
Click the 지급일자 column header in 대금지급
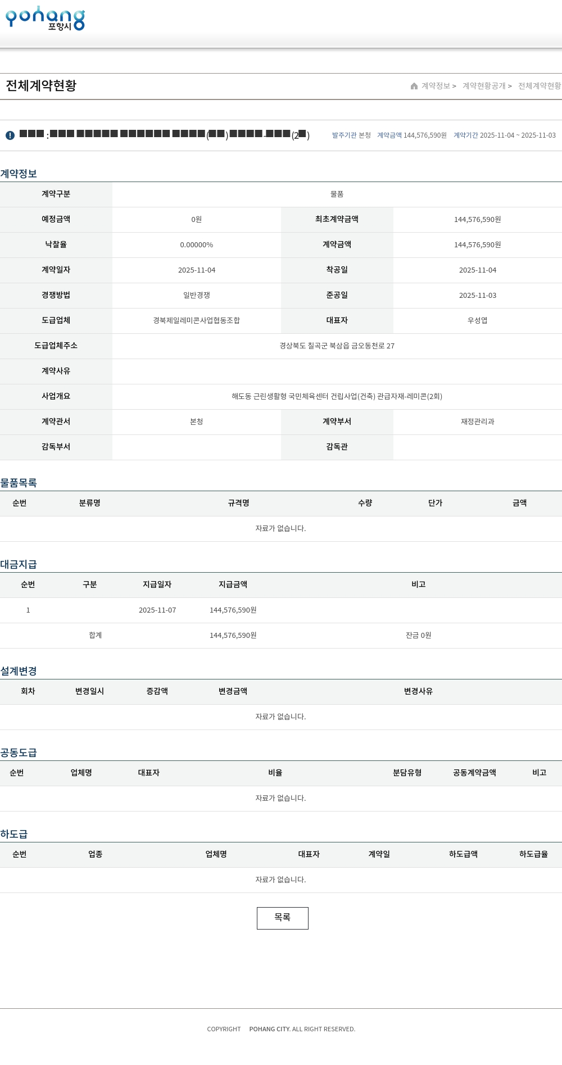pos(157,584)
